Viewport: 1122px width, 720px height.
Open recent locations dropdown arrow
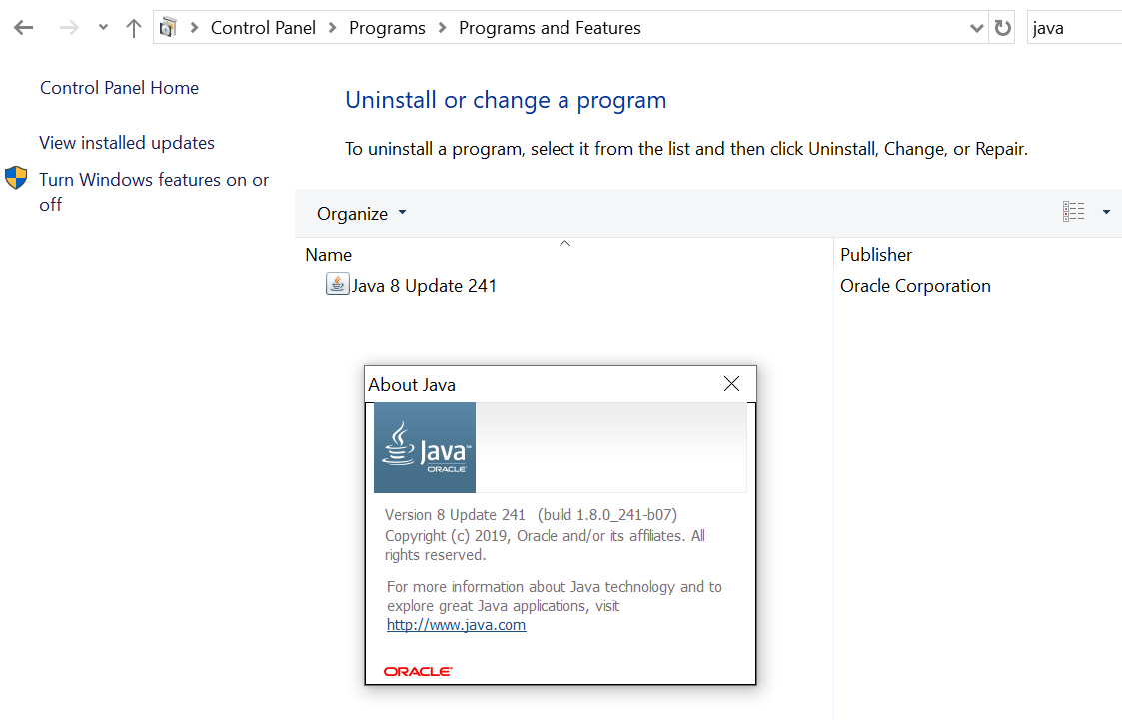tap(103, 28)
